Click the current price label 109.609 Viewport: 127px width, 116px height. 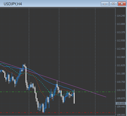point(121,103)
